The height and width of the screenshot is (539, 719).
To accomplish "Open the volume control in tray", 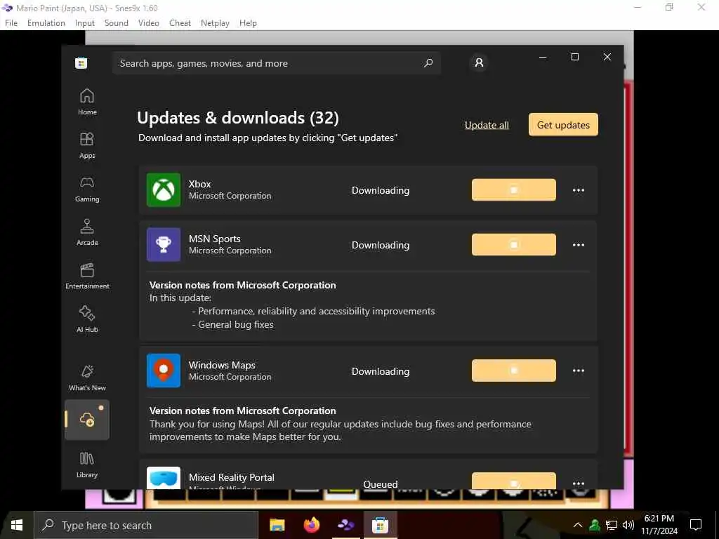I will pos(628,525).
